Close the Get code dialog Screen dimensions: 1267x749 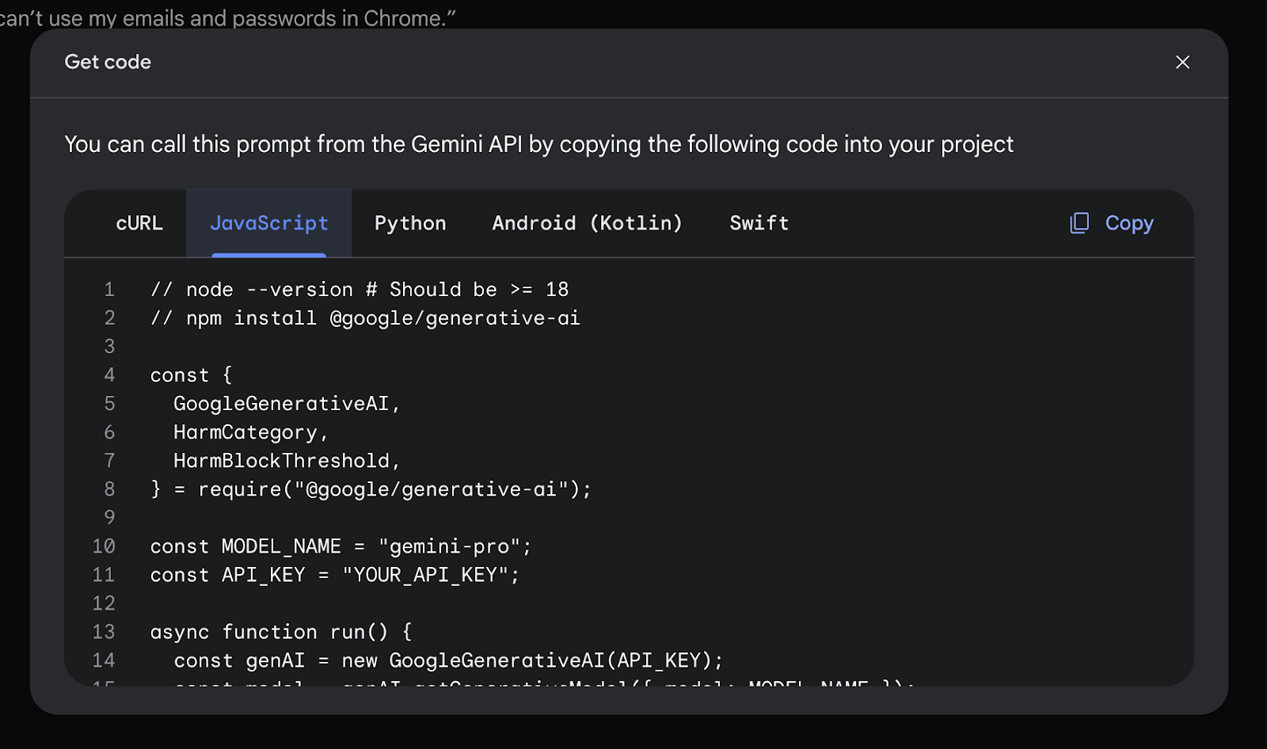1182,63
